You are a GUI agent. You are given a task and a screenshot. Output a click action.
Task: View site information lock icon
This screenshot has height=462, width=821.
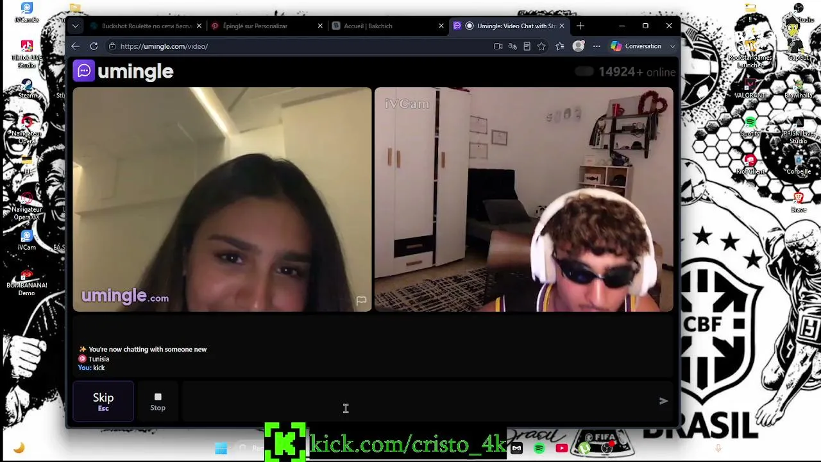tap(112, 46)
